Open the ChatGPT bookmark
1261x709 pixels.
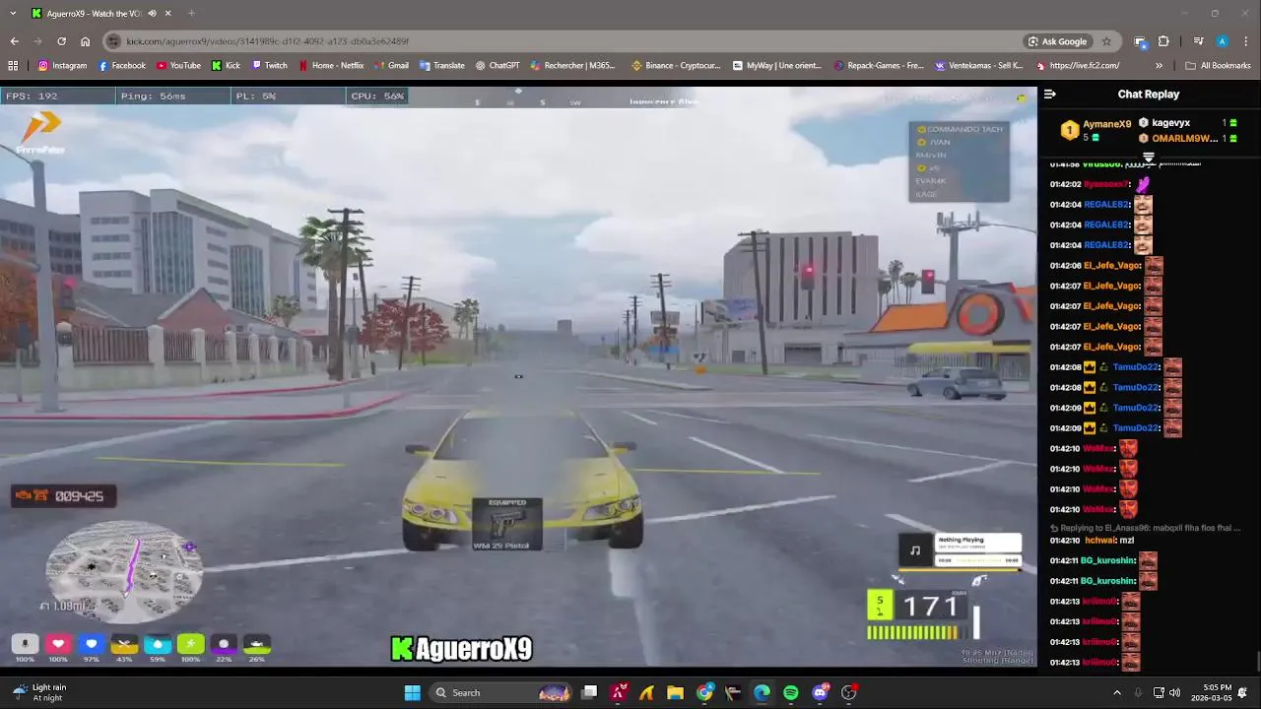tap(497, 66)
